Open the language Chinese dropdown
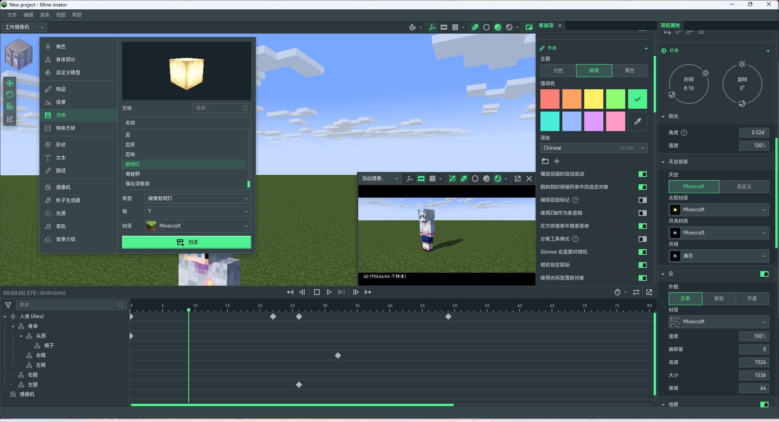The width and height of the screenshot is (779, 422). pyautogui.click(x=594, y=148)
